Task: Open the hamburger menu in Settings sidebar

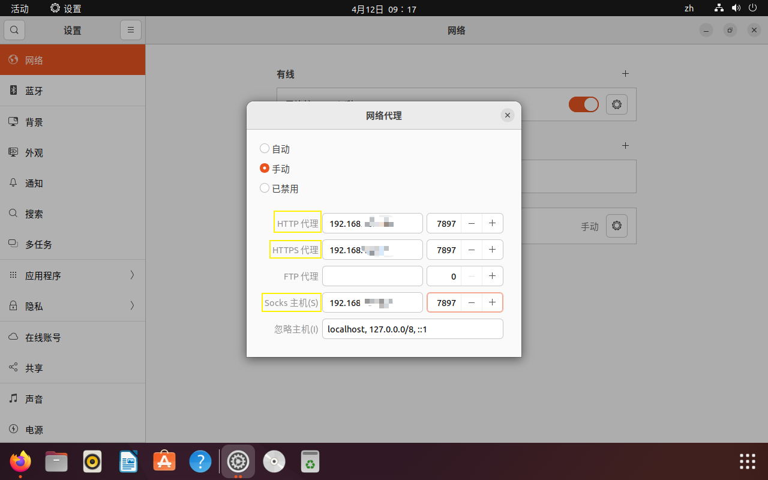Action: 131,30
